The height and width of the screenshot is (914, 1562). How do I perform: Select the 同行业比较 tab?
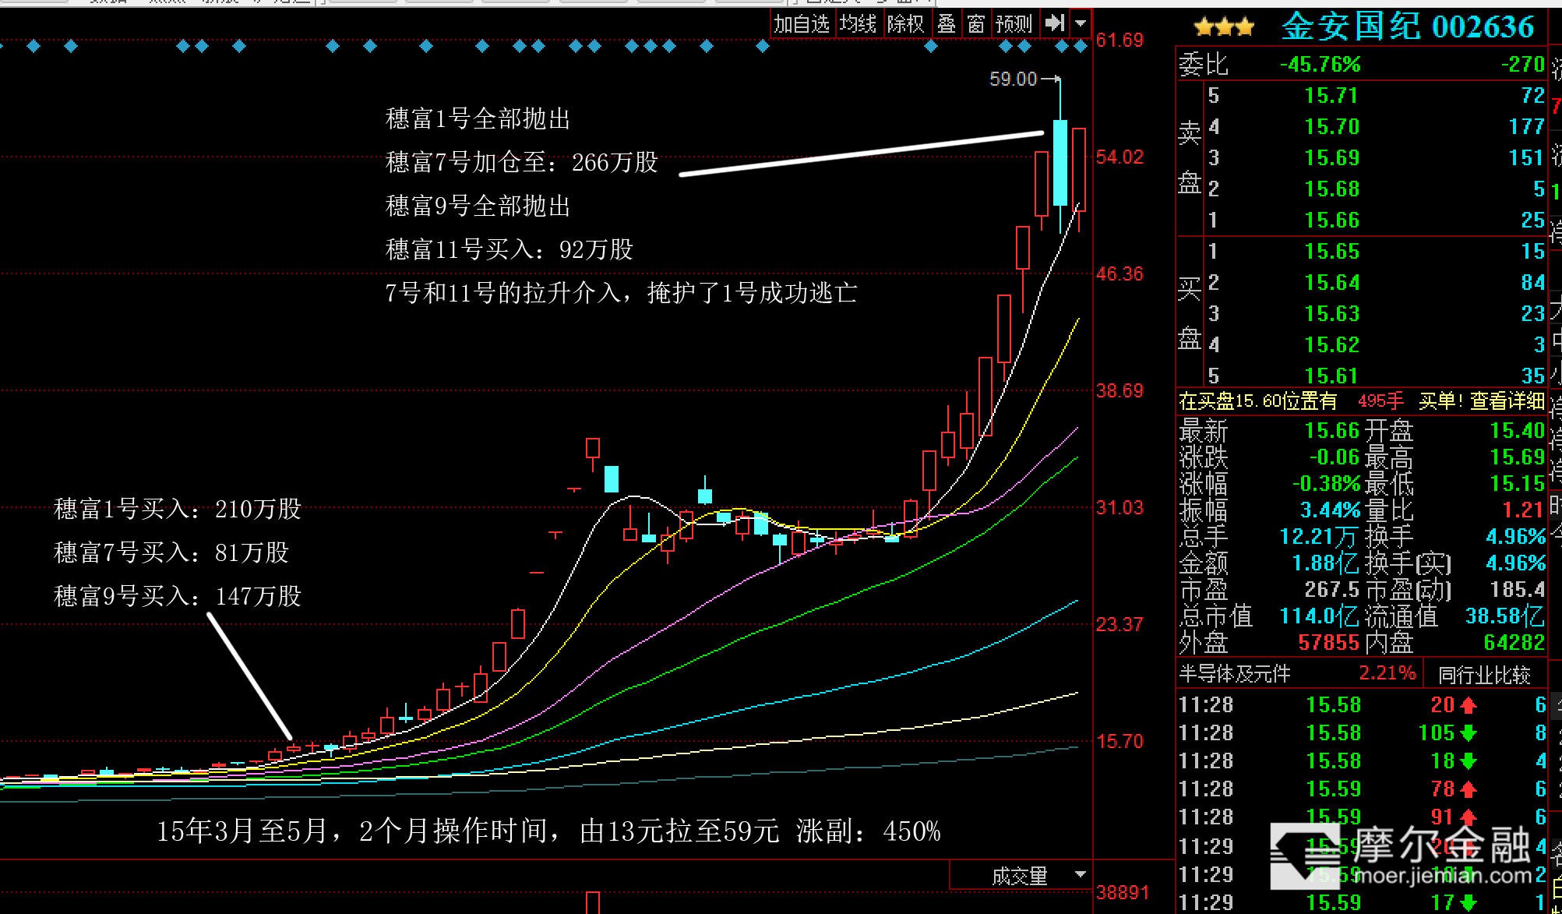[x=1483, y=674]
